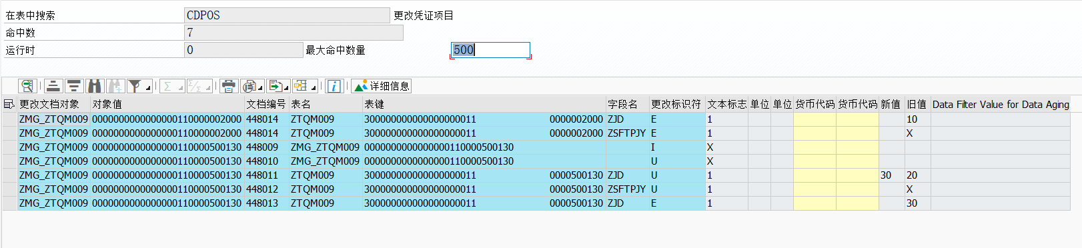Viewport: 1082px width, 248px height.
Task: Click the select-all icon at grid corner
Action: [x=9, y=104]
